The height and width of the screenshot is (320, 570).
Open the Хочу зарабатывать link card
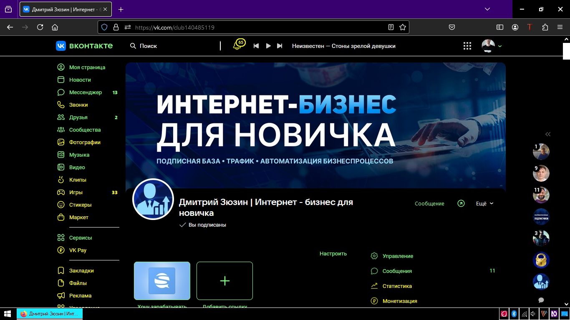point(162,281)
